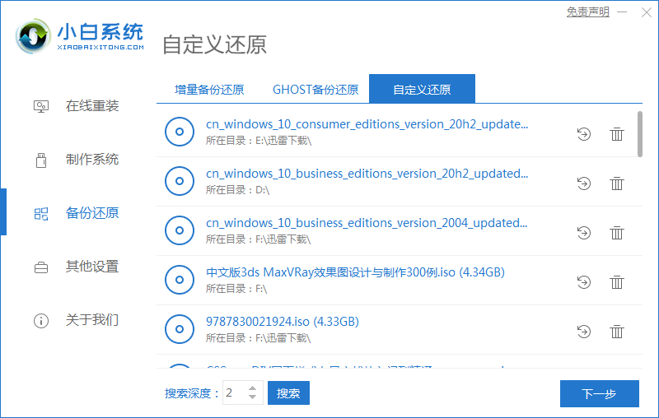Switch to the GHOST备份还原 tab

coord(315,90)
